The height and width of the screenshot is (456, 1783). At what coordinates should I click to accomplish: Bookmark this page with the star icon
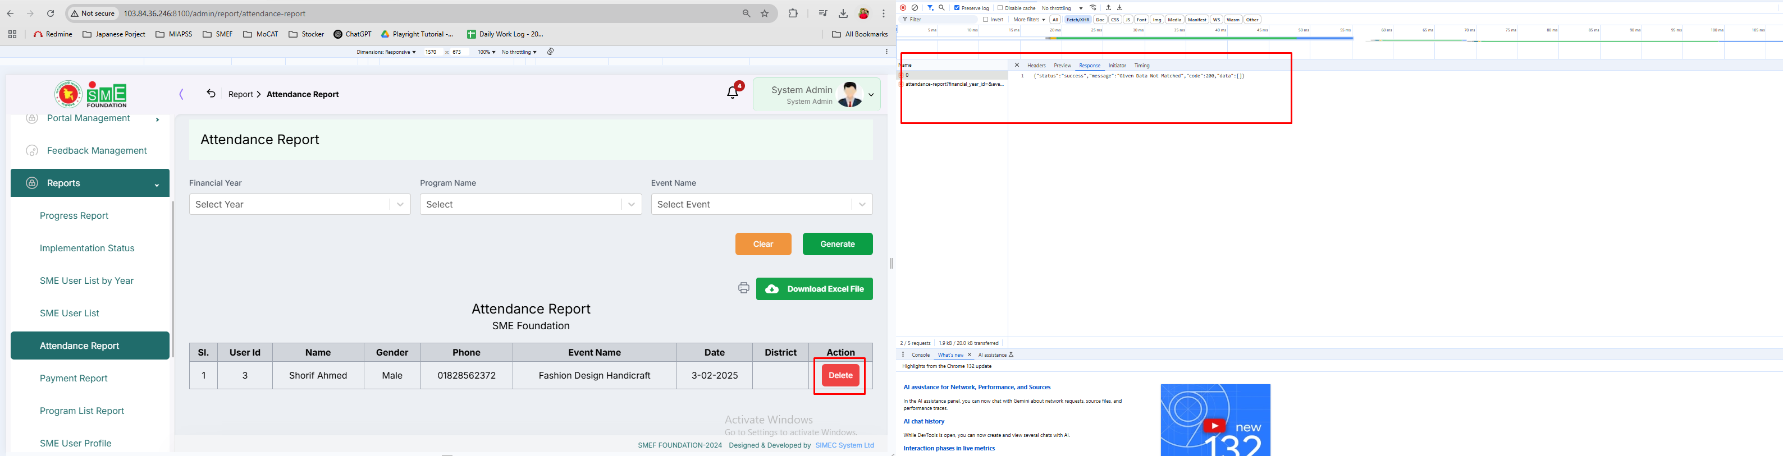(x=765, y=13)
